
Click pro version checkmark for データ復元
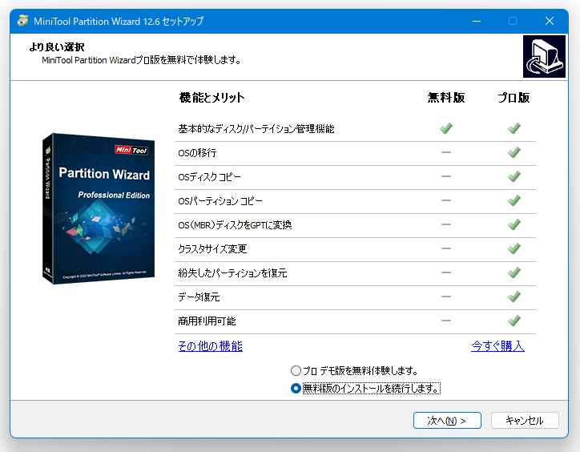tap(514, 297)
